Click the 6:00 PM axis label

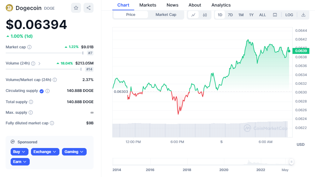[x=177, y=142]
